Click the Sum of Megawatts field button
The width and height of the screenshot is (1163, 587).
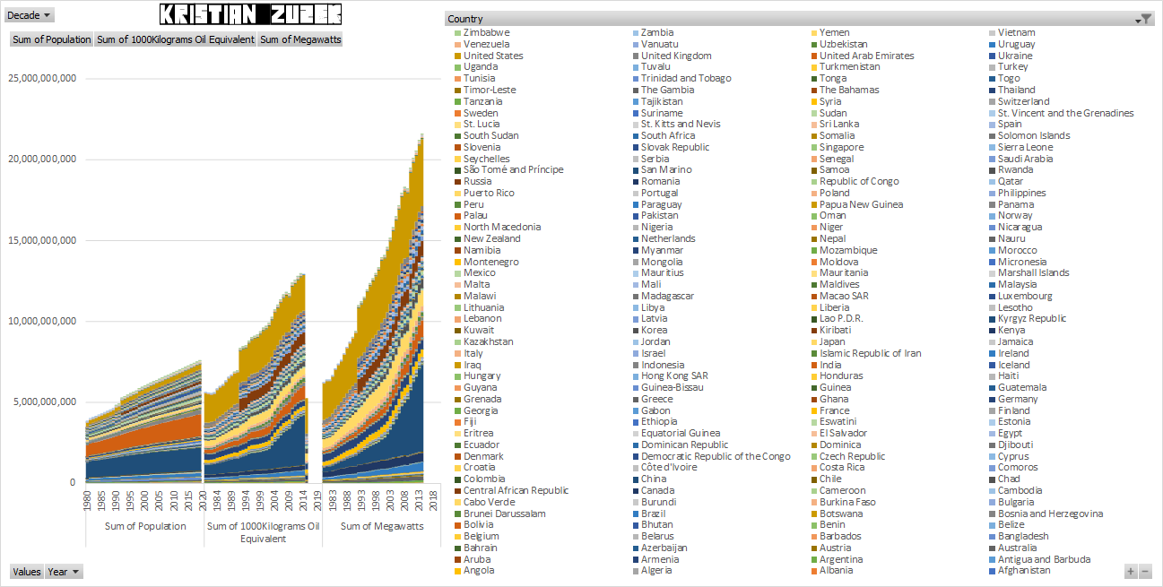tap(300, 39)
